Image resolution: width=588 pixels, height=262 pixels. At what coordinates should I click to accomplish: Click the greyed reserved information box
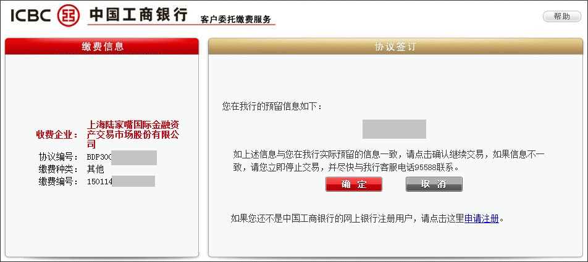[x=394, y=129]
